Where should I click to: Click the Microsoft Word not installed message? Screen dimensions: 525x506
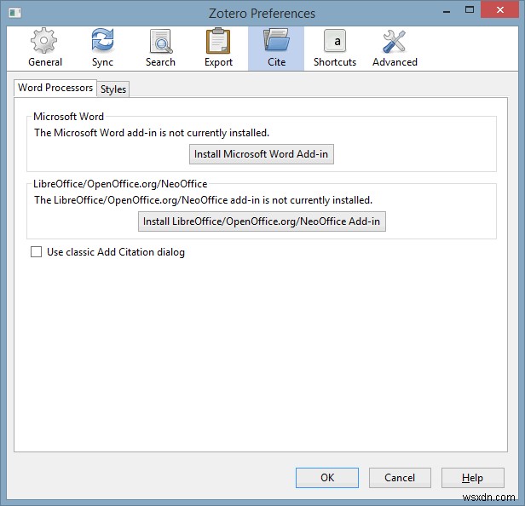152,133
